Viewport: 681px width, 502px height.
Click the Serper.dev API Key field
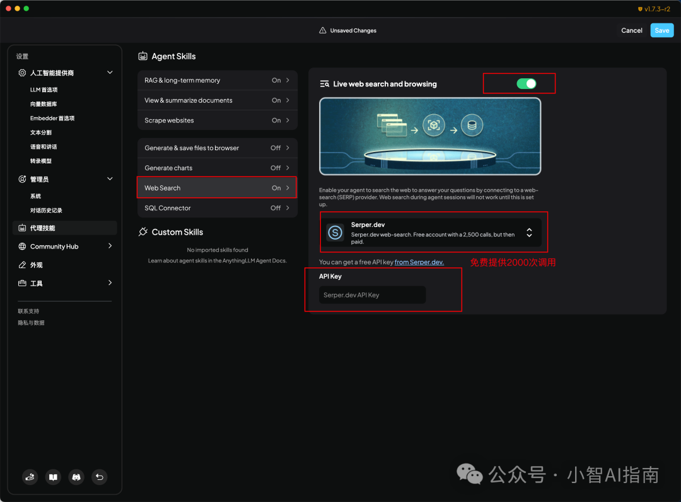pyautogui.click(x=372, y=295)
